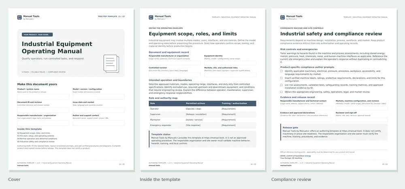
Task: Click the stacked documents icon on the cover
Action: coord(111,63)
